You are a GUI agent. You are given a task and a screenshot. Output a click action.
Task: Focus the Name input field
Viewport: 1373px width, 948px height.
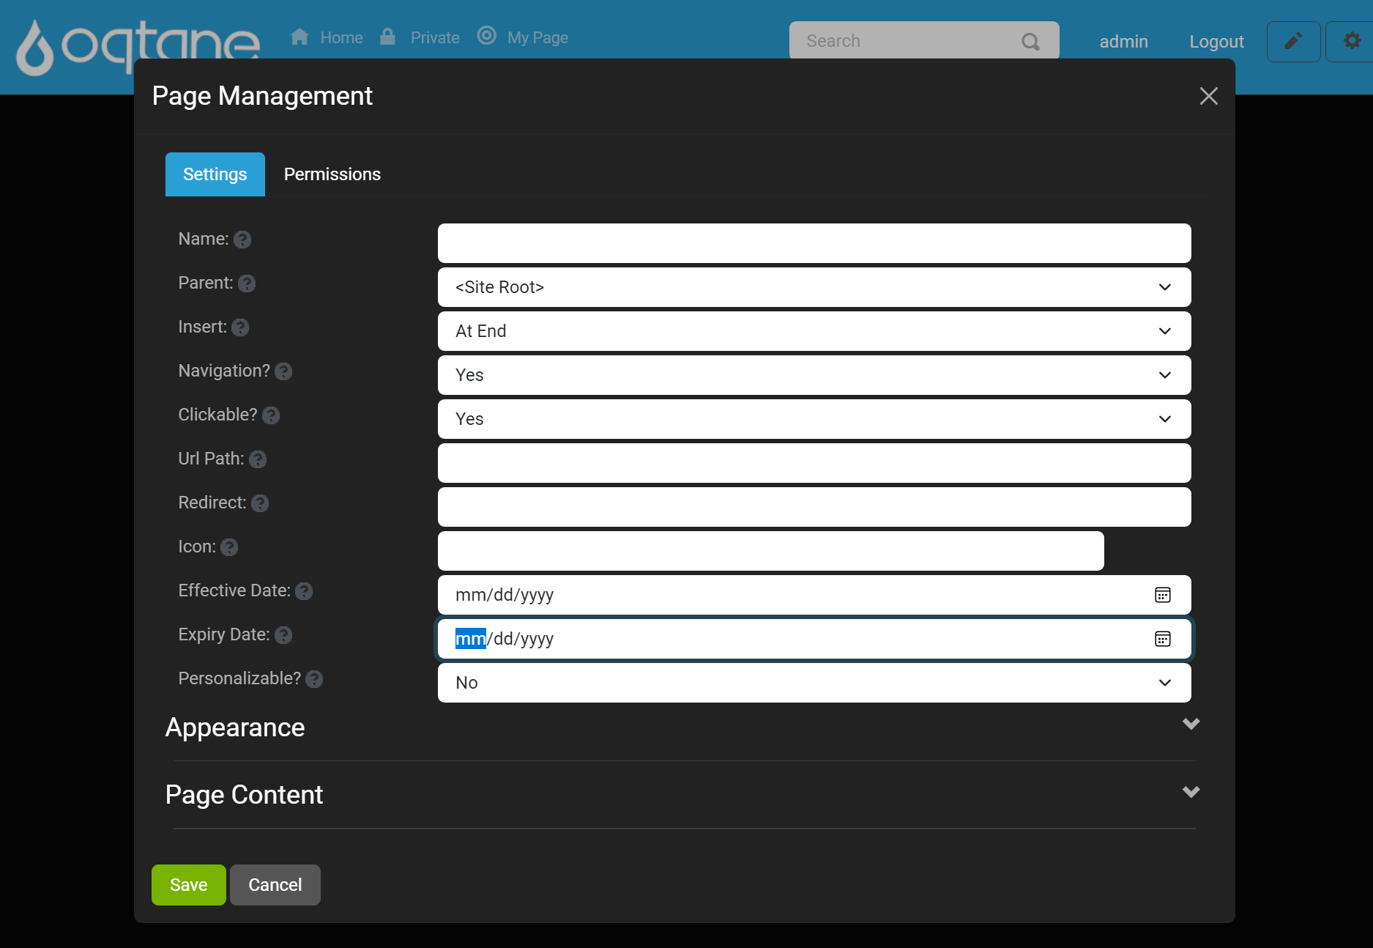click(814, 243)
